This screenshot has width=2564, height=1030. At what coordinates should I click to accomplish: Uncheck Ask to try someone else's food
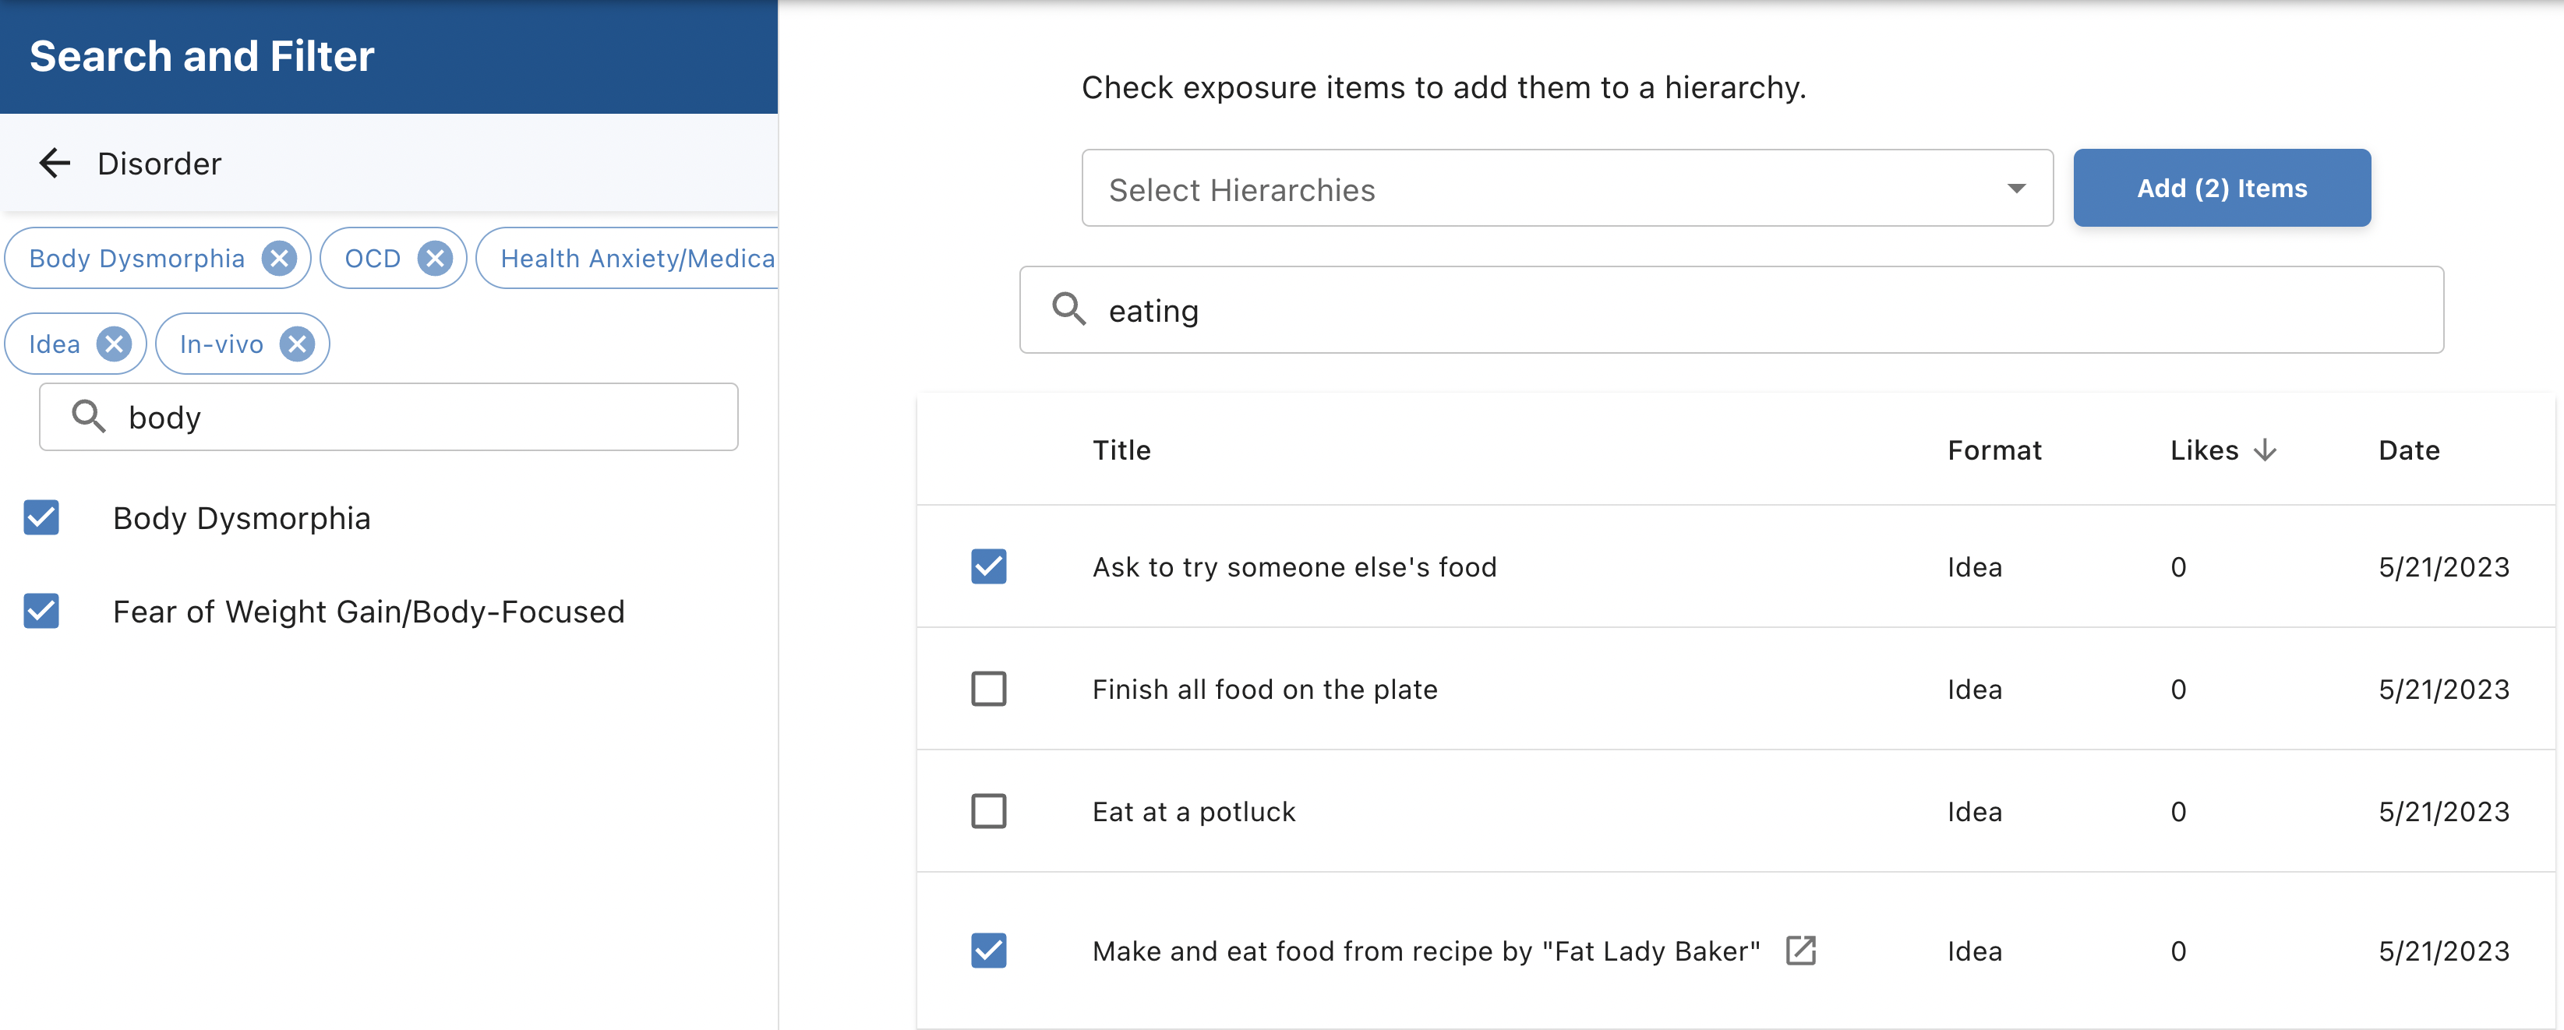(x=988, y=566)
